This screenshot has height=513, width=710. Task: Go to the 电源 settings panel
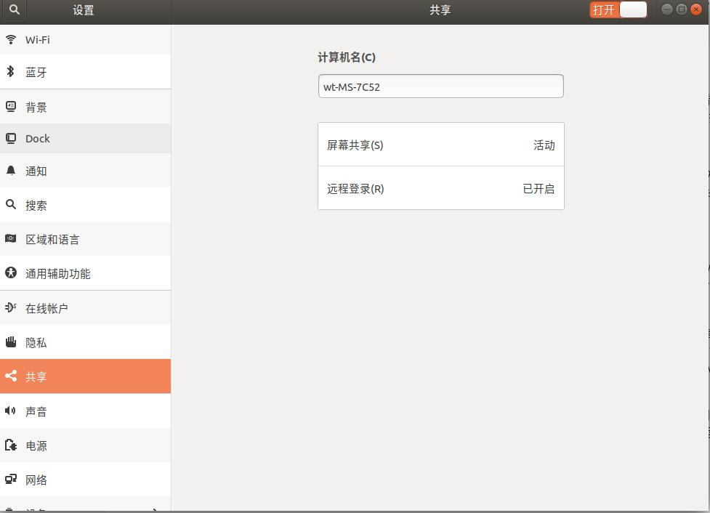86,445
